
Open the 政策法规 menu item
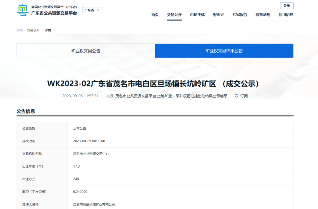(x=263, y=15)
